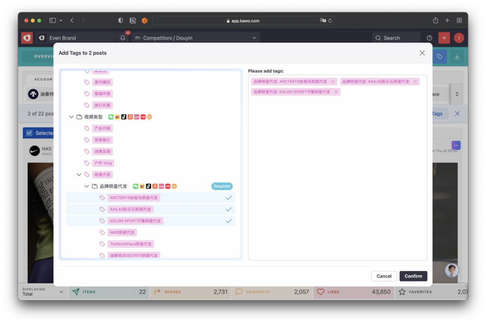Select the 产品开箱 tag
Screen dimensions: 486x324
click(x=103, y=129)
